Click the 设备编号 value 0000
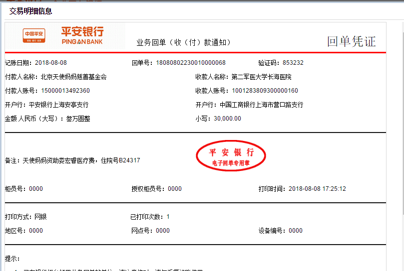The image size is (404, 271). [295, 231]
